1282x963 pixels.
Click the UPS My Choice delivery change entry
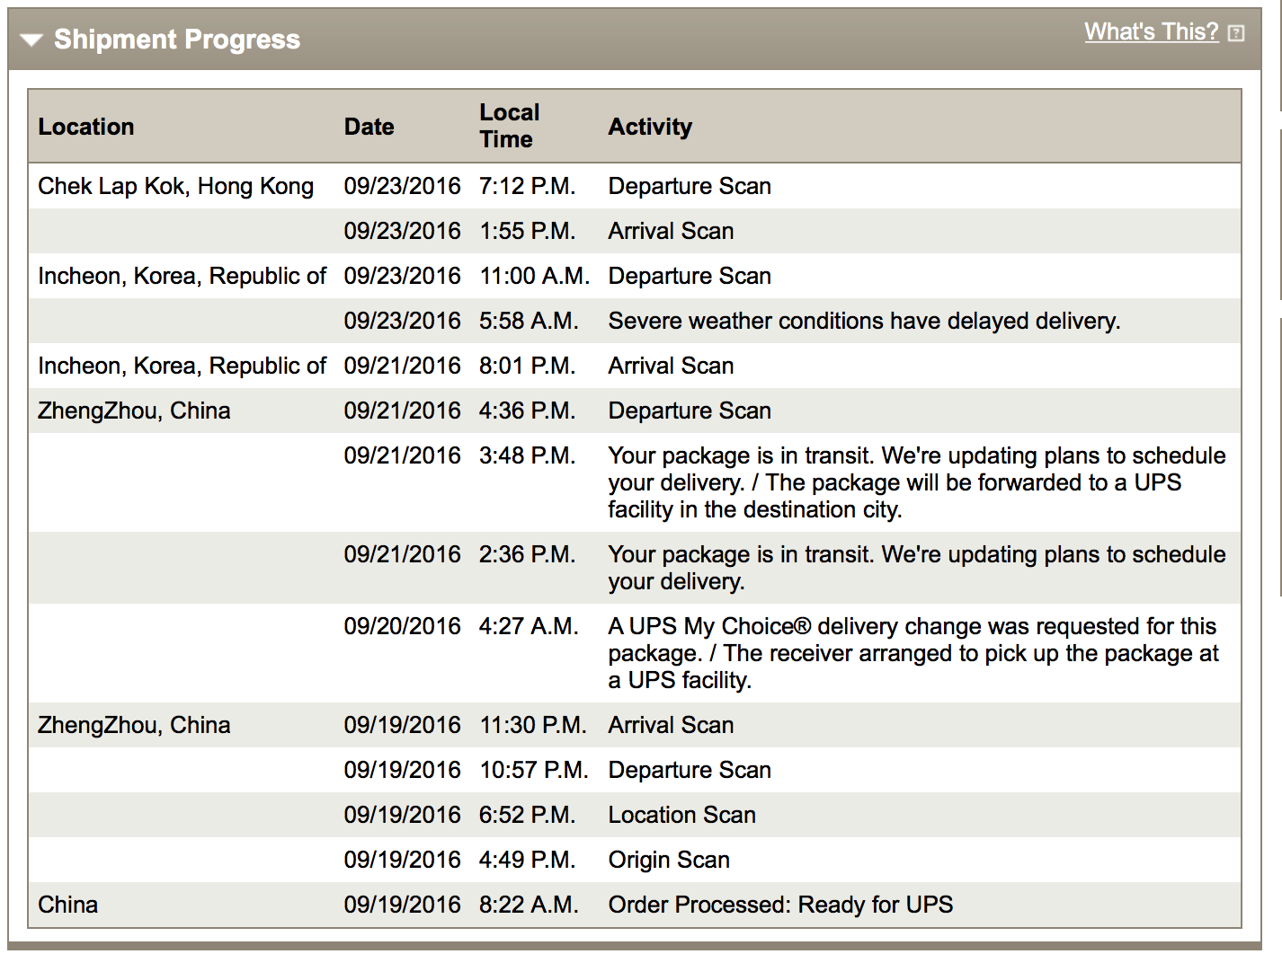[913, 653]
